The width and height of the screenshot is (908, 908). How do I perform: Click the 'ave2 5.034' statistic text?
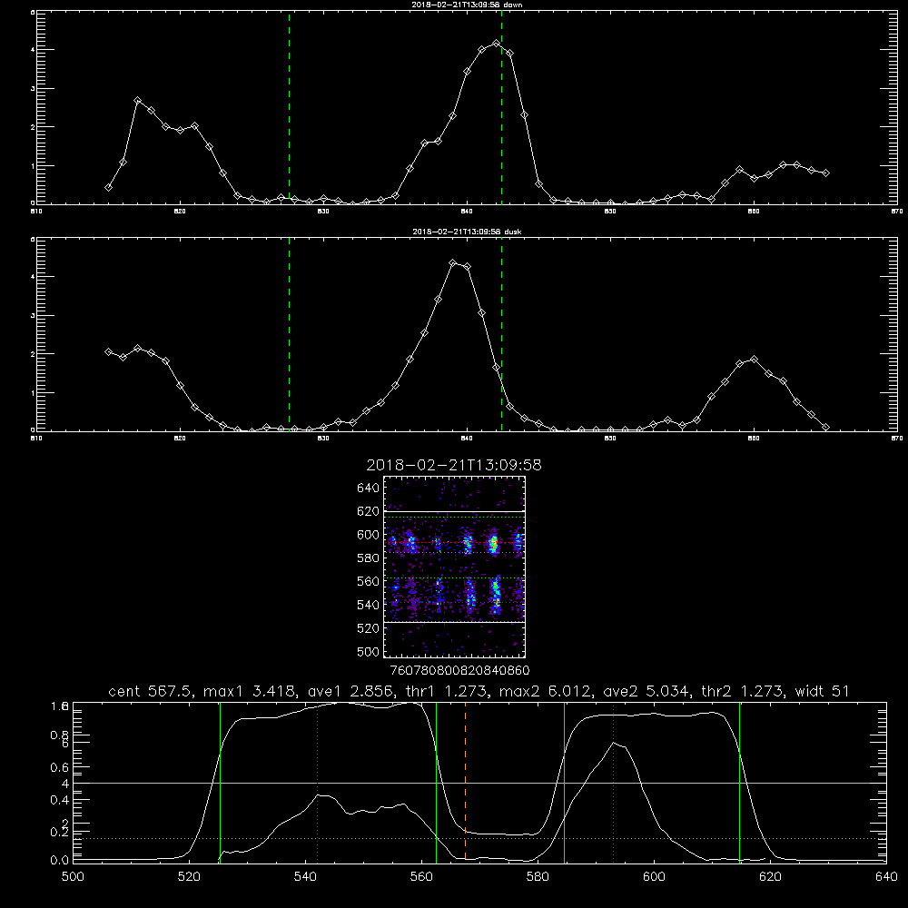646,691
